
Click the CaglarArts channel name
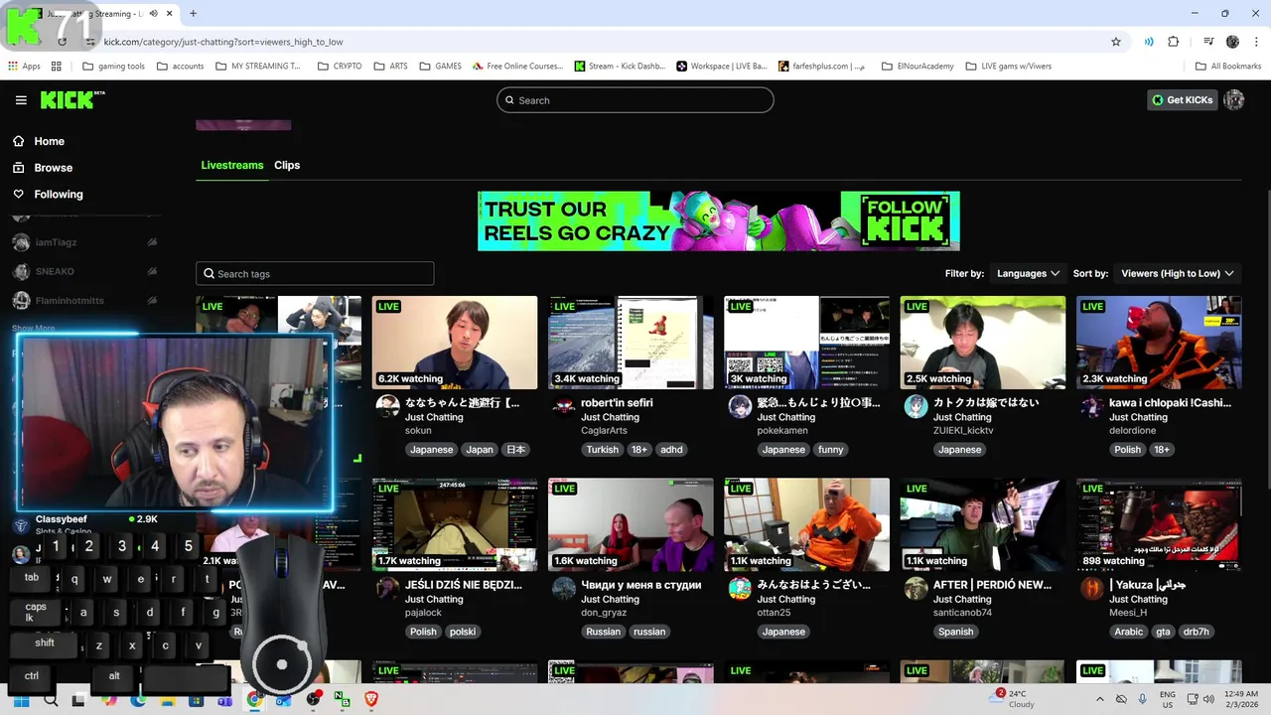[x=604, y=431]
